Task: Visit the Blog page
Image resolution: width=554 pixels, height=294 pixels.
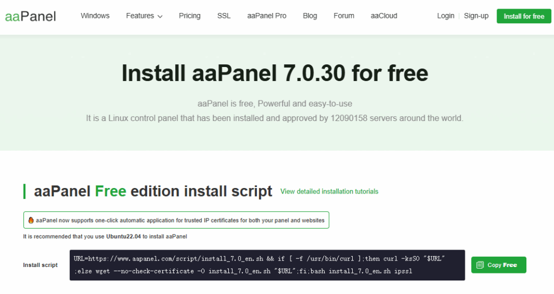Action: pos(310,16)
